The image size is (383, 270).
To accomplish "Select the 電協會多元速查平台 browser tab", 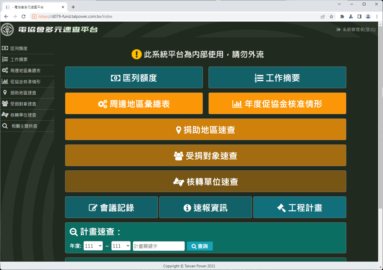I will 35,7.
